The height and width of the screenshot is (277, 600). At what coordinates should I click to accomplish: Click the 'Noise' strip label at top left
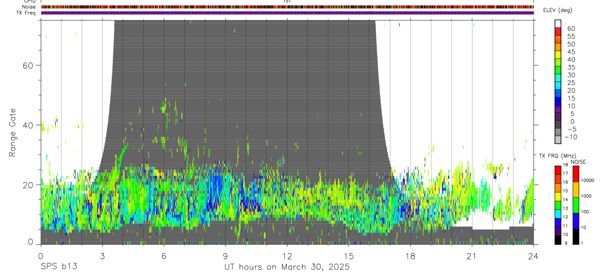30,7
